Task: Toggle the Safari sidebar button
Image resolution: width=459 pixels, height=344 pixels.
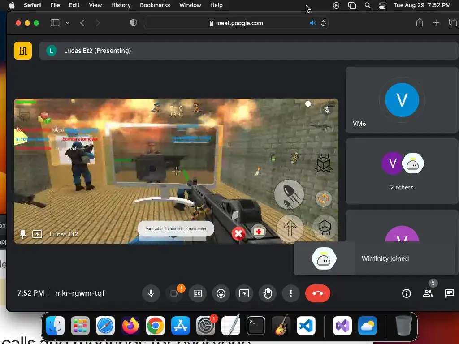Action: click(55, 23)
